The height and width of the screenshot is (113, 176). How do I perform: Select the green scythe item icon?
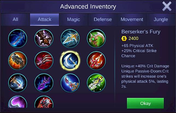pyautogui.click(x=96, y=38)
